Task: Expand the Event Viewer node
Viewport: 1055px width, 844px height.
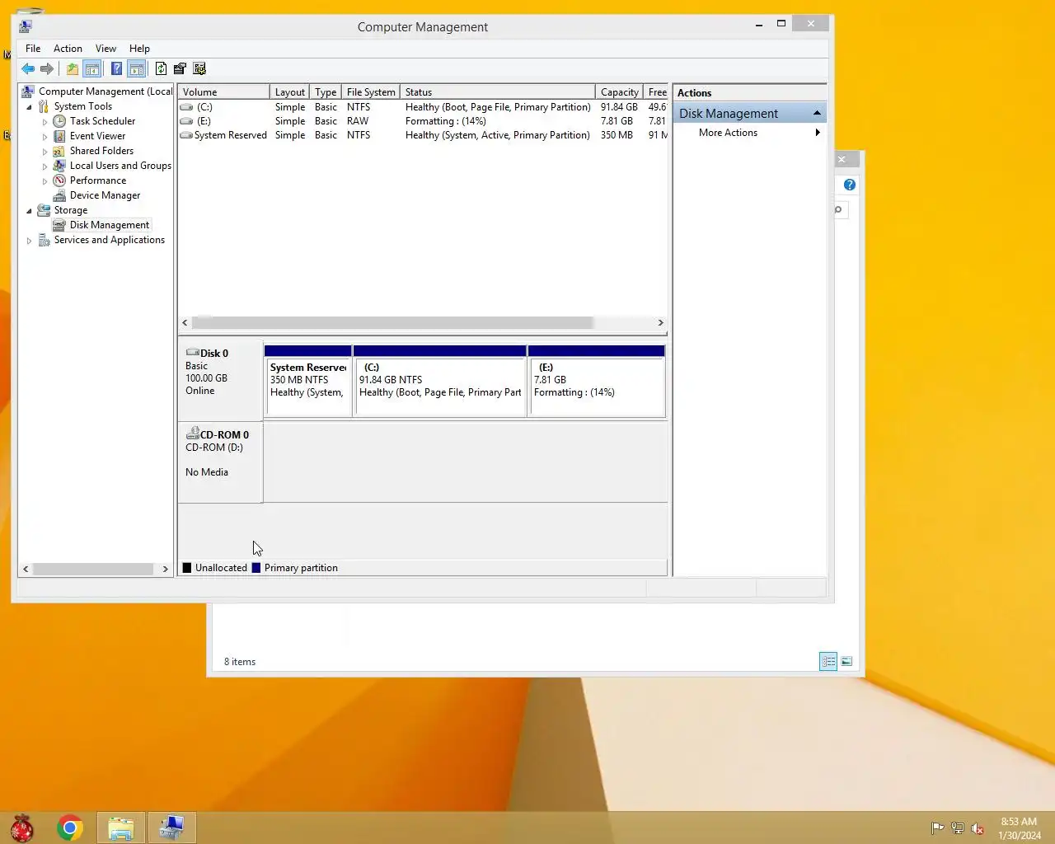Action: tap(45, 137)
